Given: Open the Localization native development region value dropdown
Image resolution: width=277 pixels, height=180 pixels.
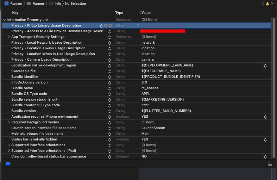Looking at the screenshot, I should tap(265, 65).
